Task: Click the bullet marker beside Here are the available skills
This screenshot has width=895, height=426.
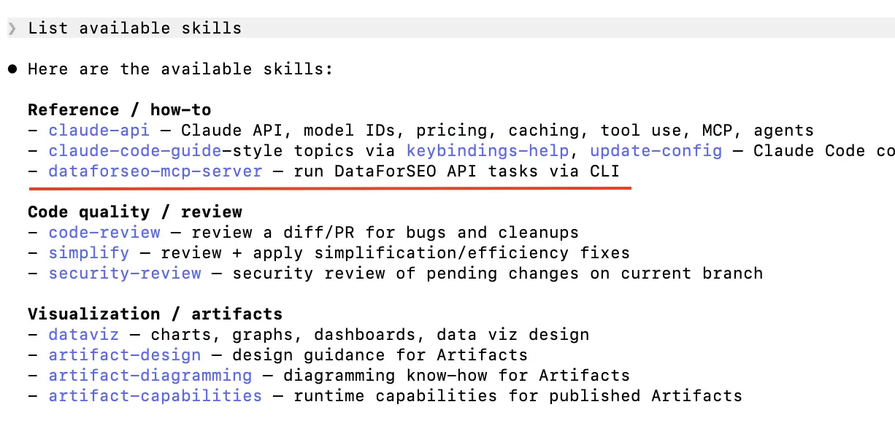Action: click(12, 69)
